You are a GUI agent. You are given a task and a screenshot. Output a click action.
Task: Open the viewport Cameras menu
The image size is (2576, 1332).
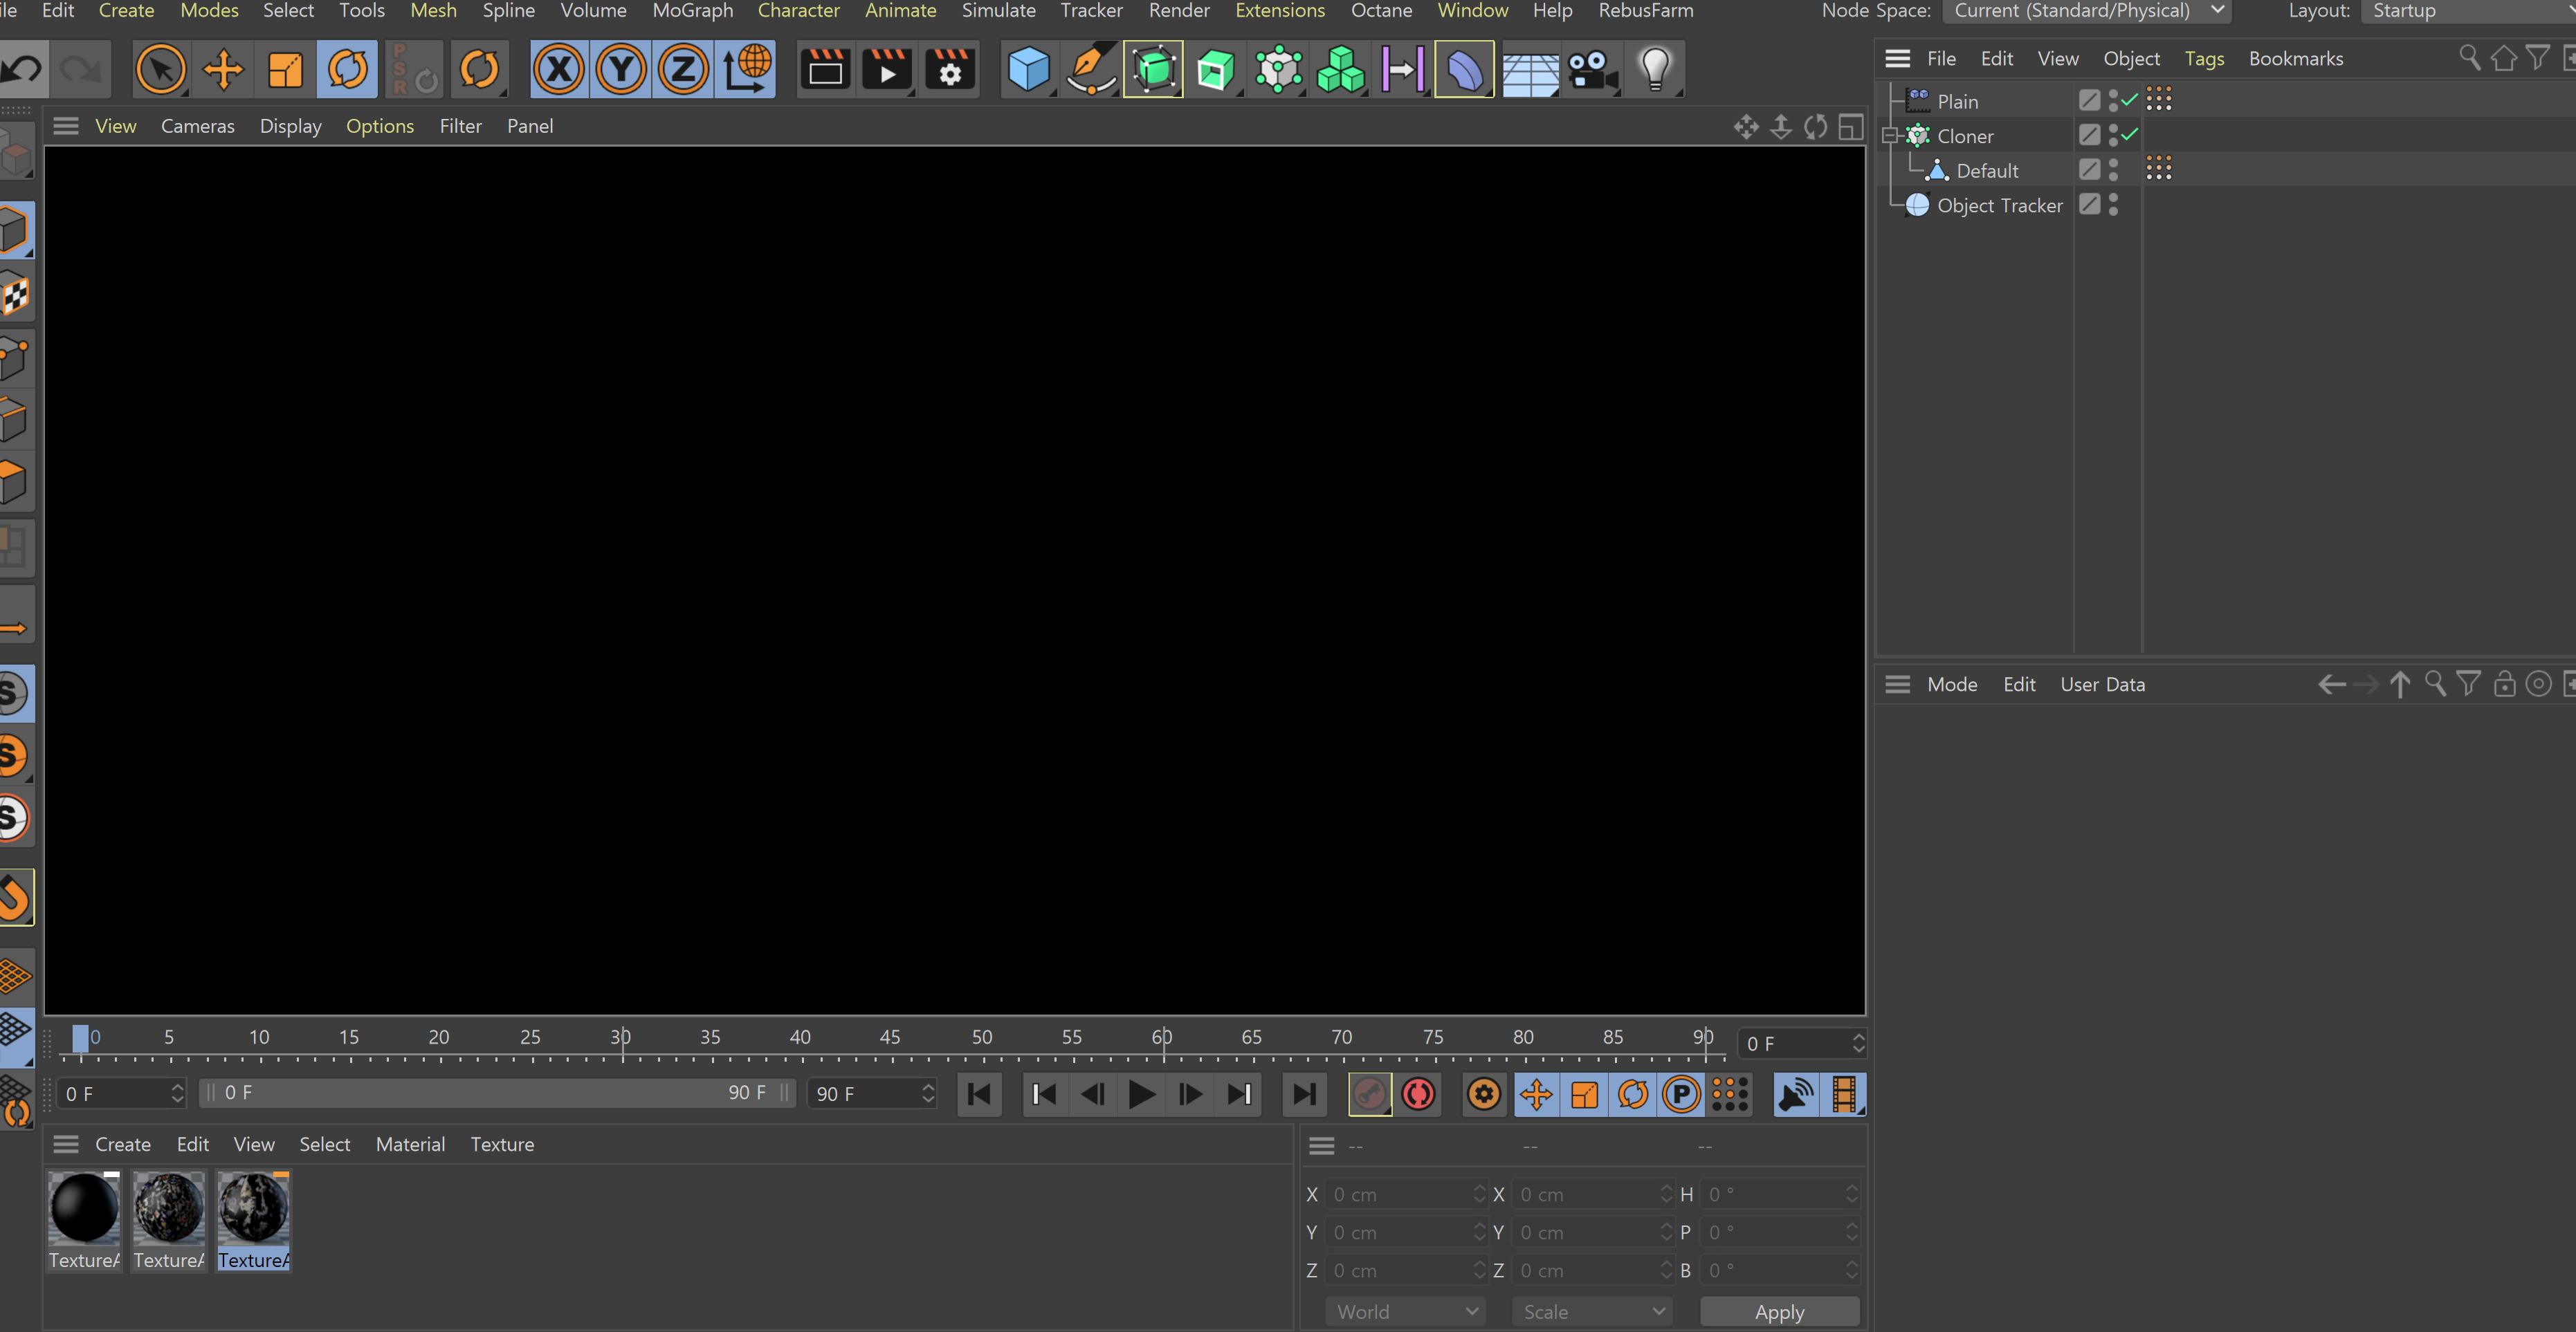coord(198,126)
